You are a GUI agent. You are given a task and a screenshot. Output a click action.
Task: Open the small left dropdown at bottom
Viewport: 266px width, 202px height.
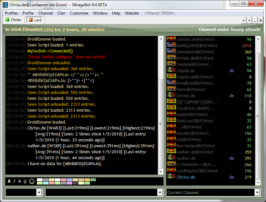(39, 192)
